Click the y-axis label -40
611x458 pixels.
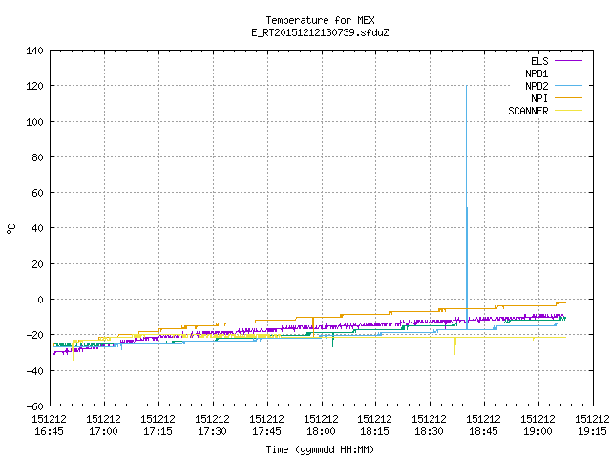point(34,371)
